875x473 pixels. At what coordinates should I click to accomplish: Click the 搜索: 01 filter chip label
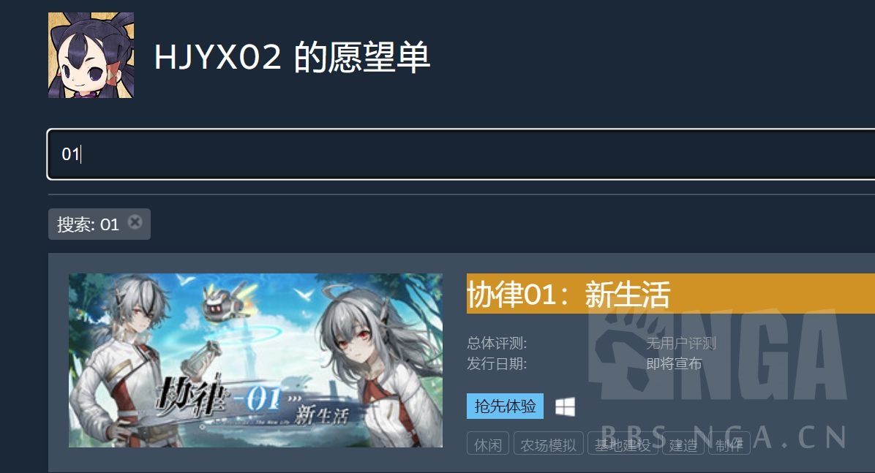point(88,224)
